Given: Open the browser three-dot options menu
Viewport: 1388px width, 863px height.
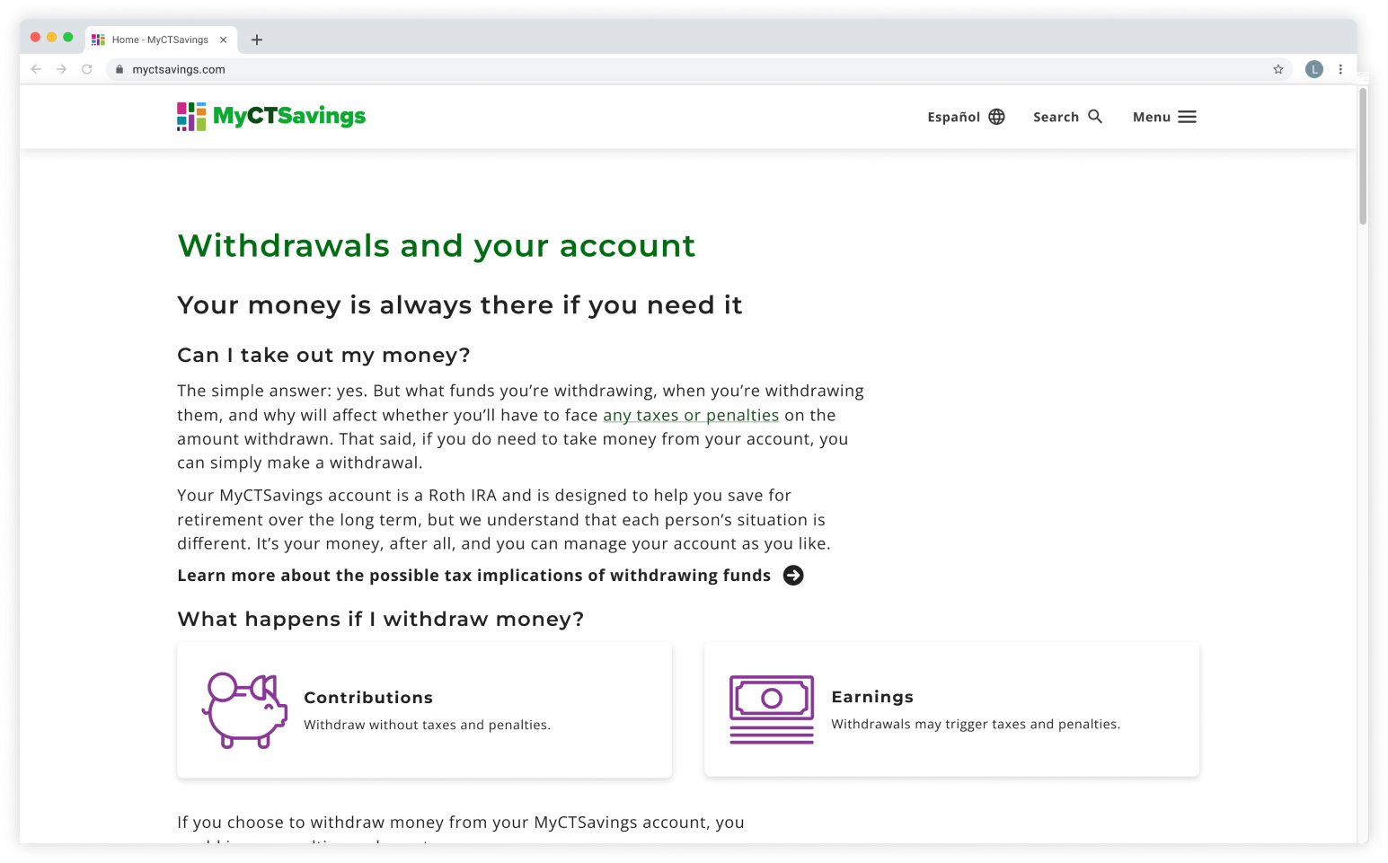Looking at the screenshot, I should click(x=1340, y=68).
